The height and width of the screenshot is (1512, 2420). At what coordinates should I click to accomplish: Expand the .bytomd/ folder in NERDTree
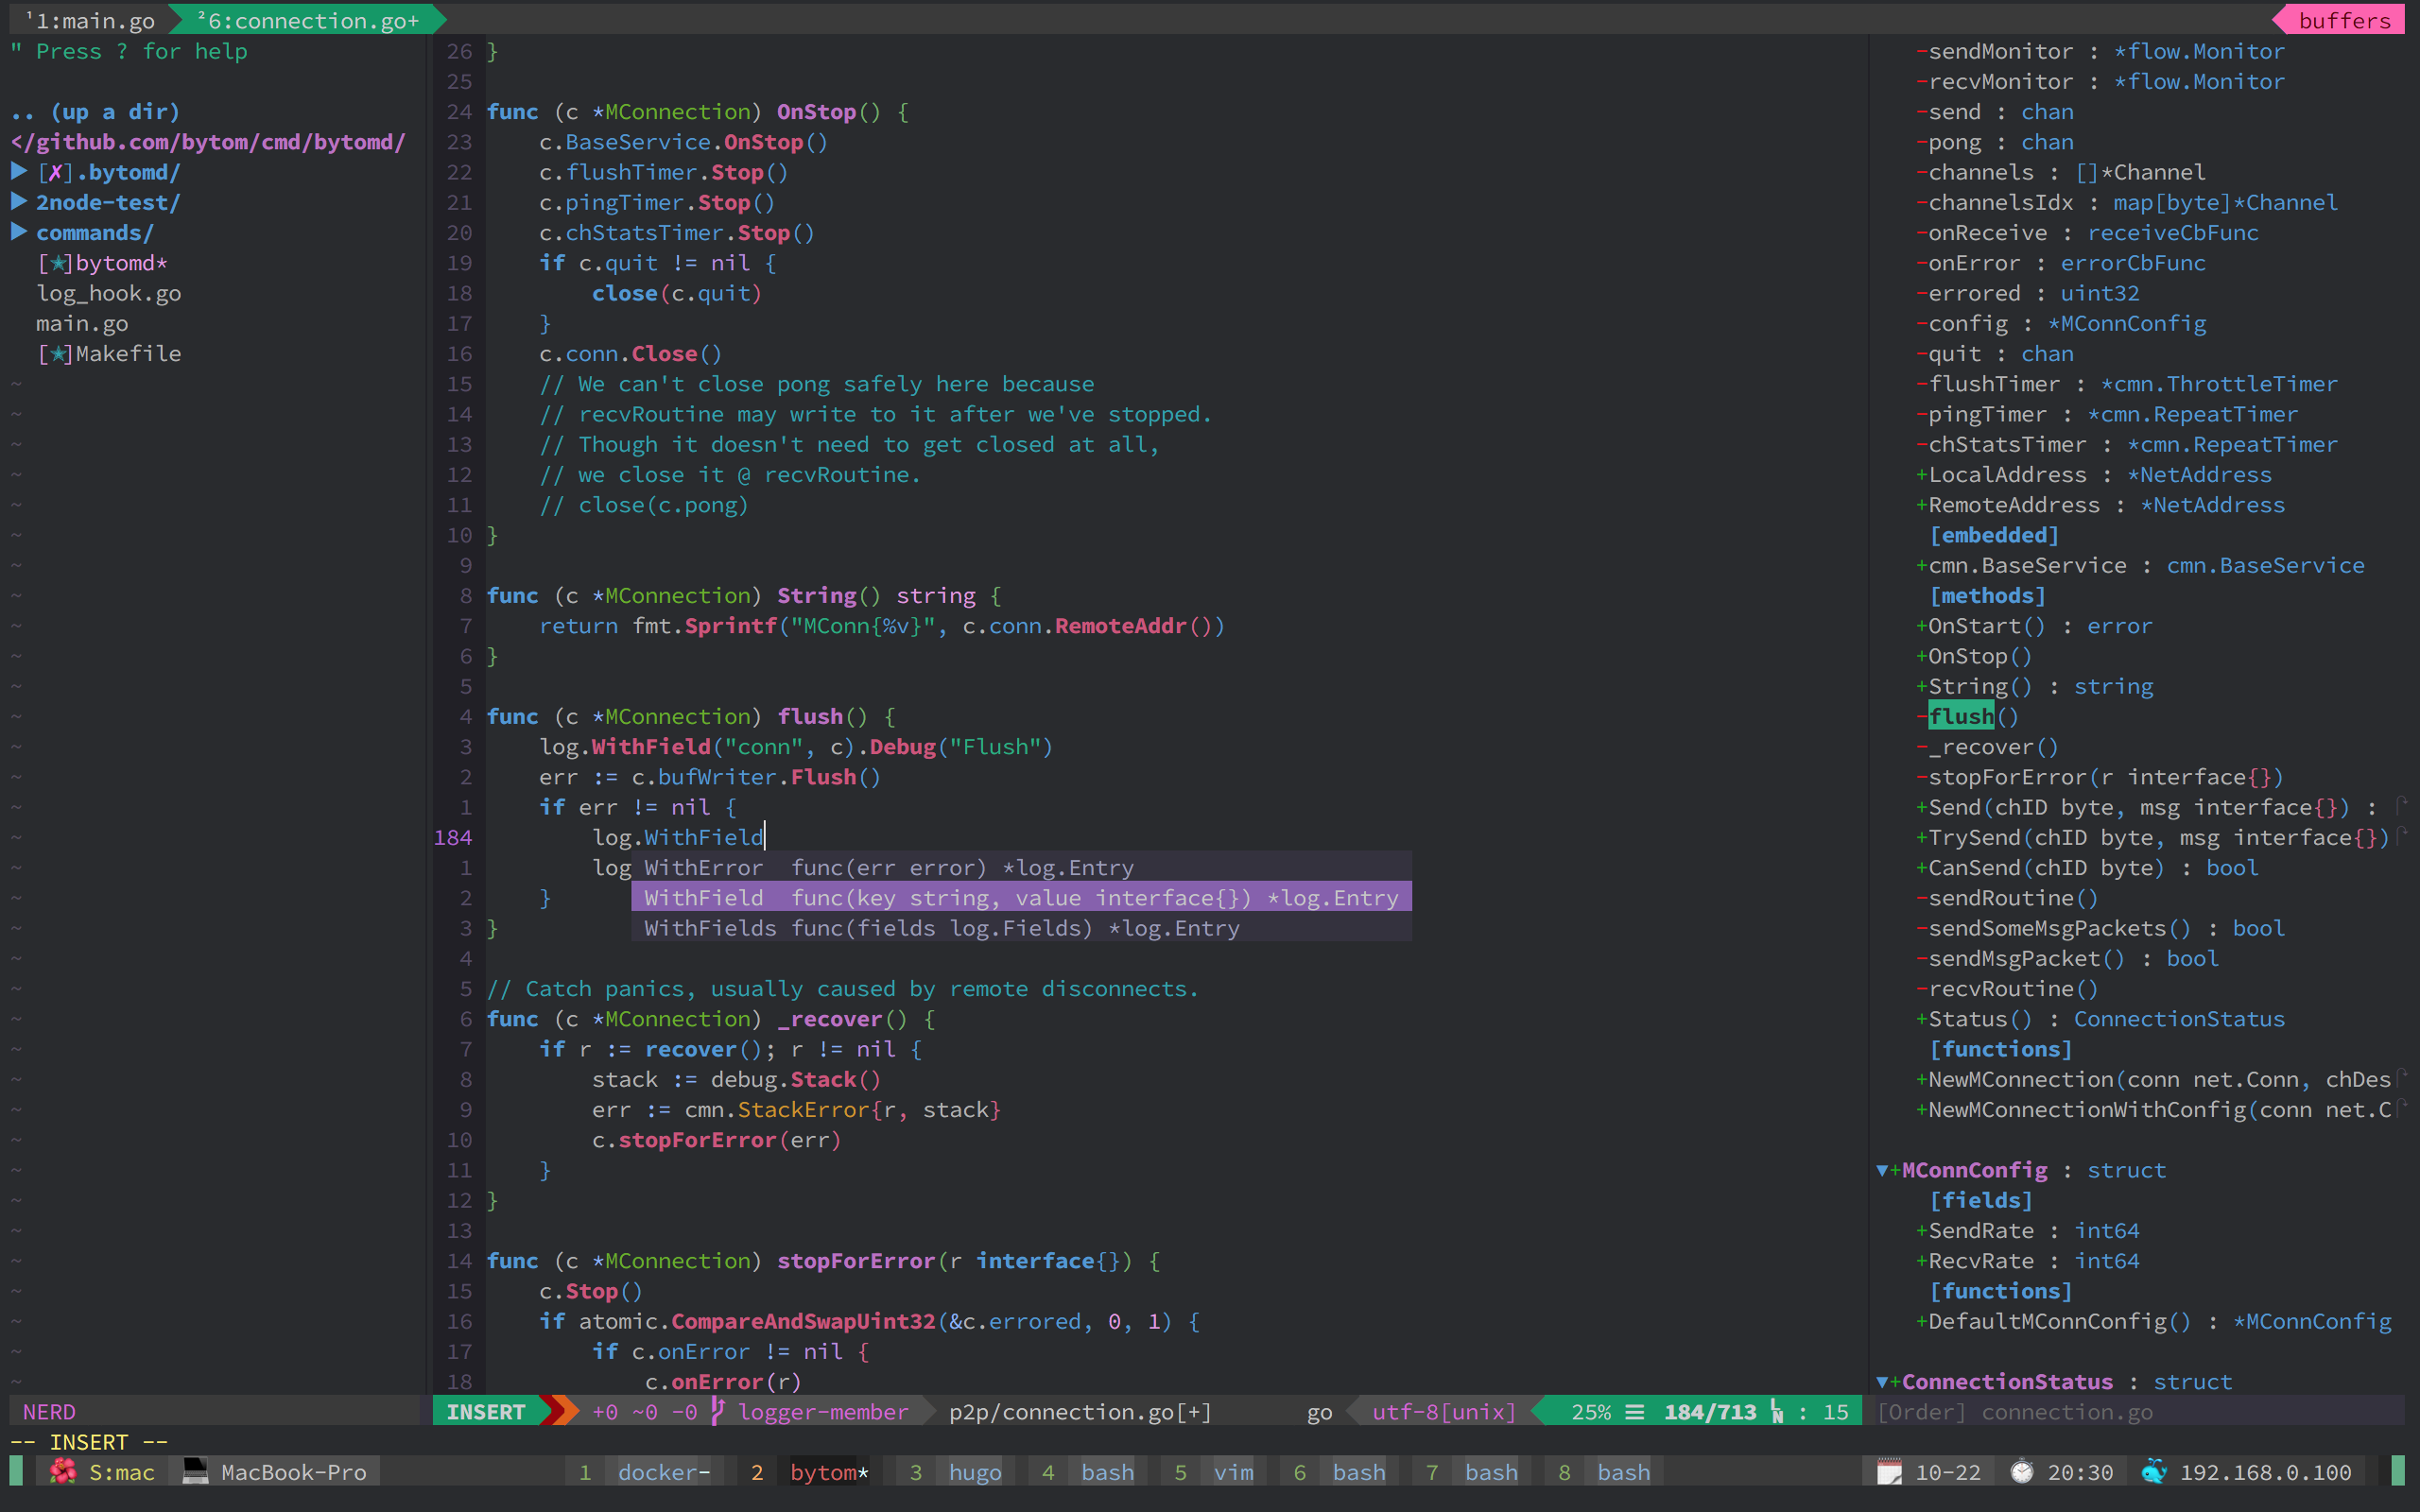coord(18,171)
